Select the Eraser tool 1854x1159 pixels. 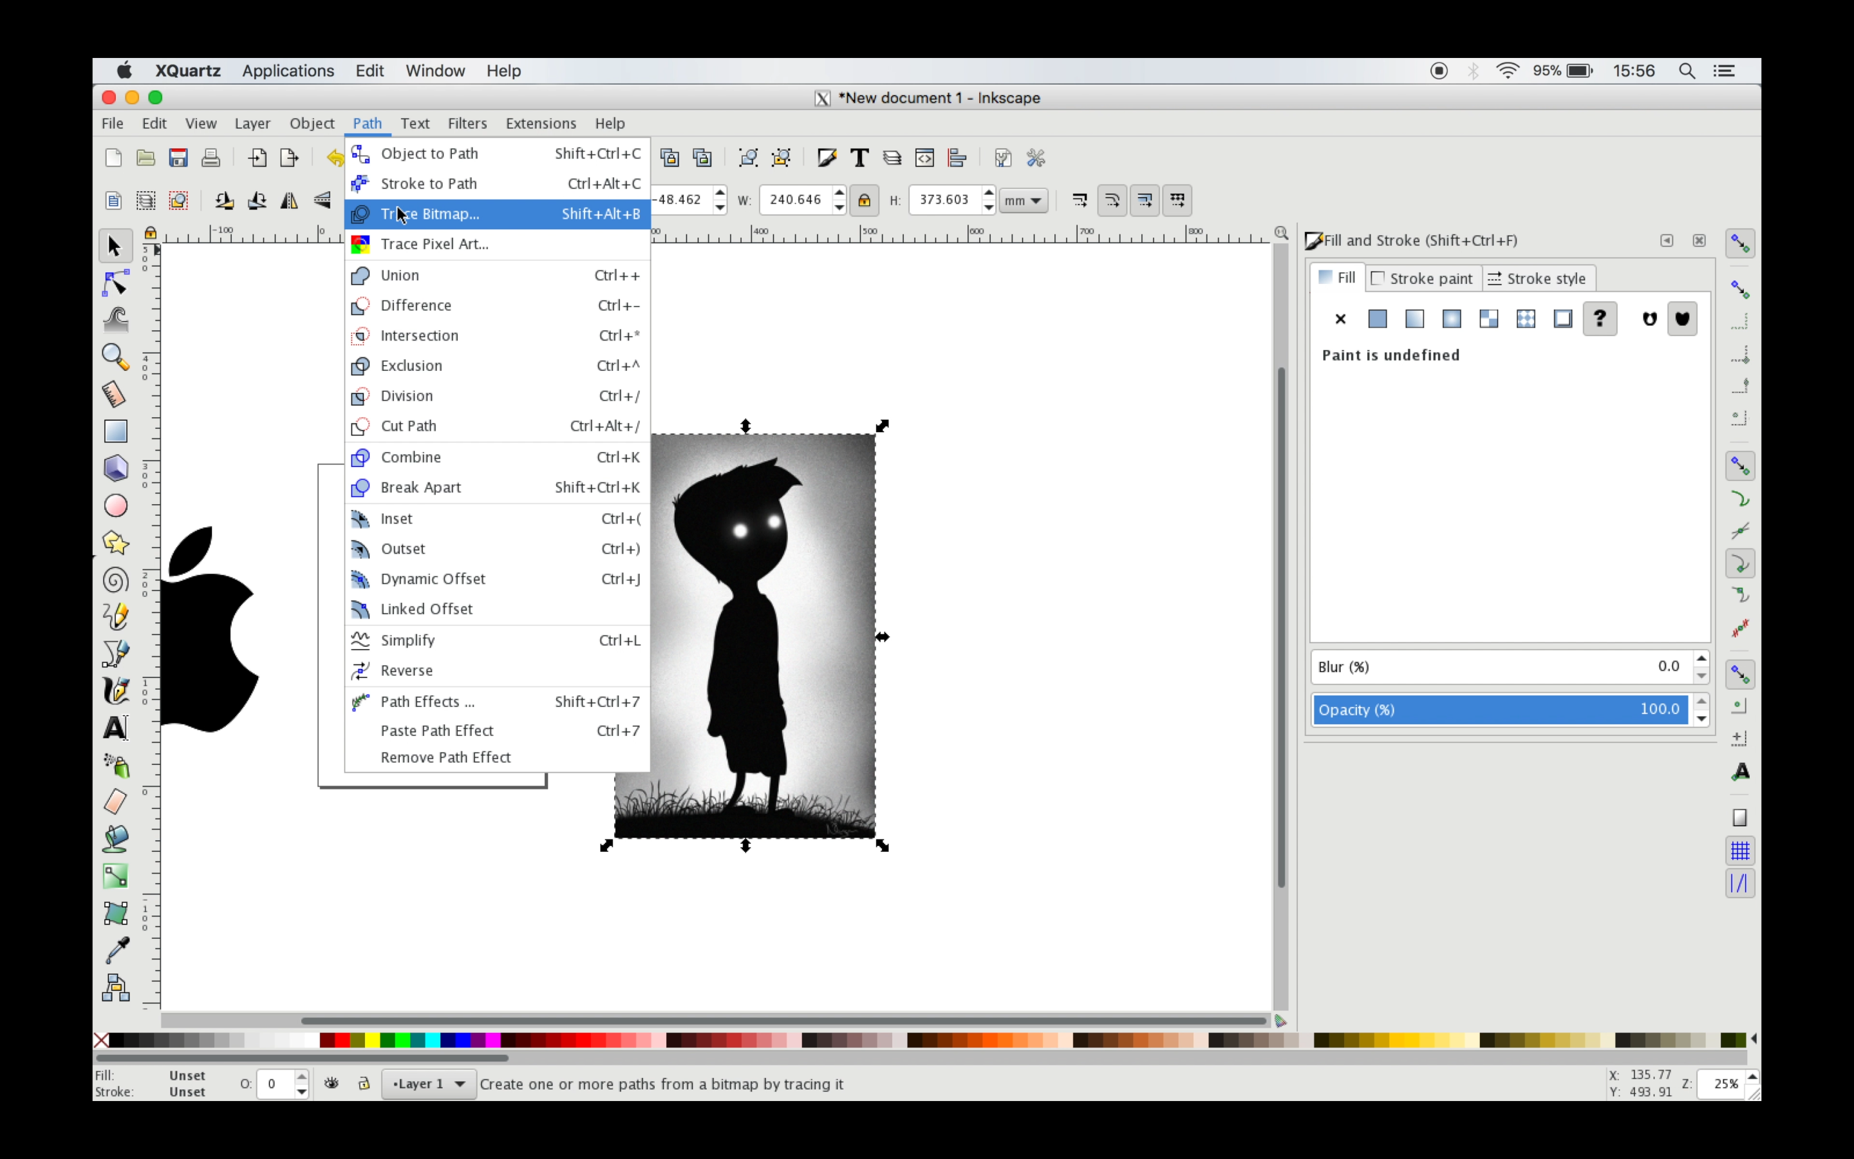pyautogui.click(x=115, y=802)
